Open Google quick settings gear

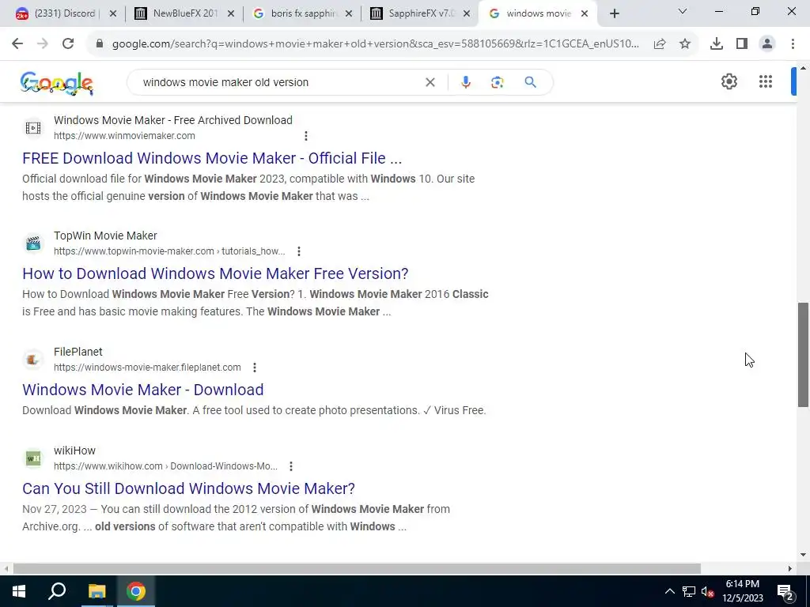(x=729, y=81)
